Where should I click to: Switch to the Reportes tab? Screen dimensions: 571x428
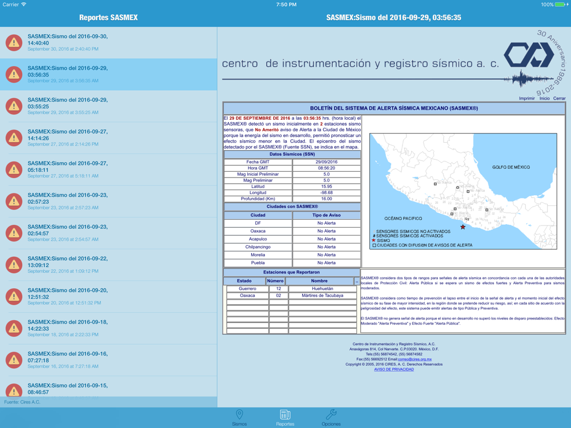[x=285, y=418]
